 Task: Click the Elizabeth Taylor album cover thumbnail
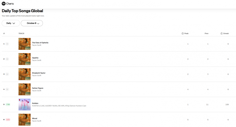point(25,74)
